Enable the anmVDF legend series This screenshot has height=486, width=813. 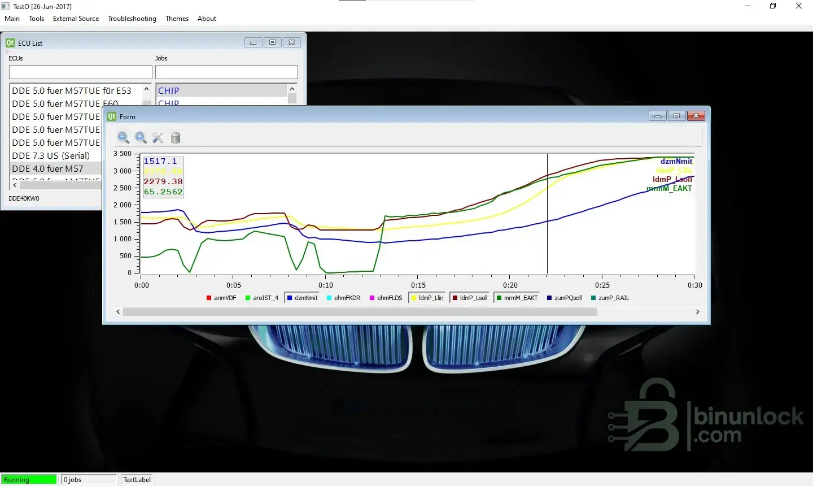[x=221, y=298]
